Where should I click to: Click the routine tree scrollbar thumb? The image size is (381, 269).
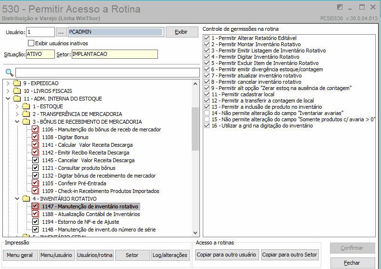point(195,128)
